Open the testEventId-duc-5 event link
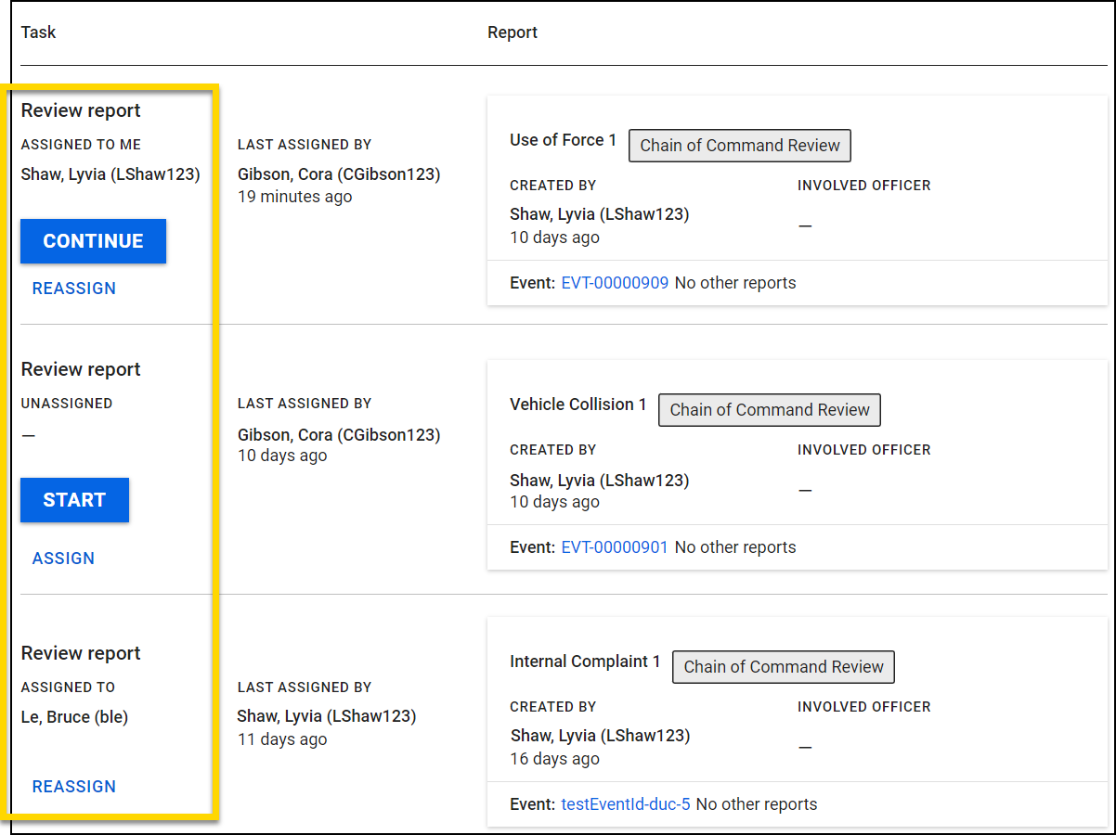 click(626, 803)
